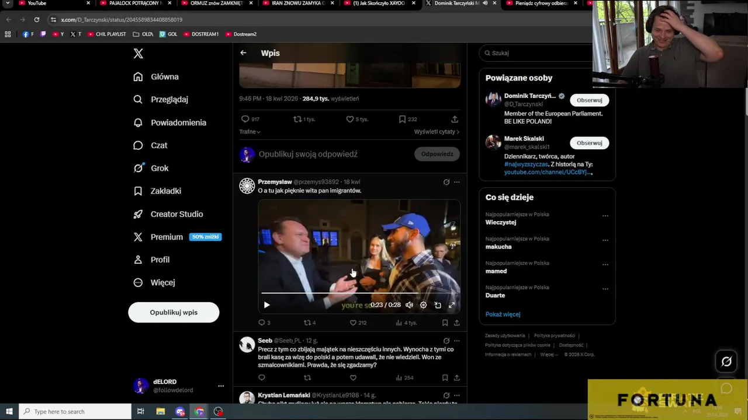Image resolution: width=748 pixels, height=420 pixels.
Task: Open the Więcej menu in the sidebar
Action: (154, 282)
